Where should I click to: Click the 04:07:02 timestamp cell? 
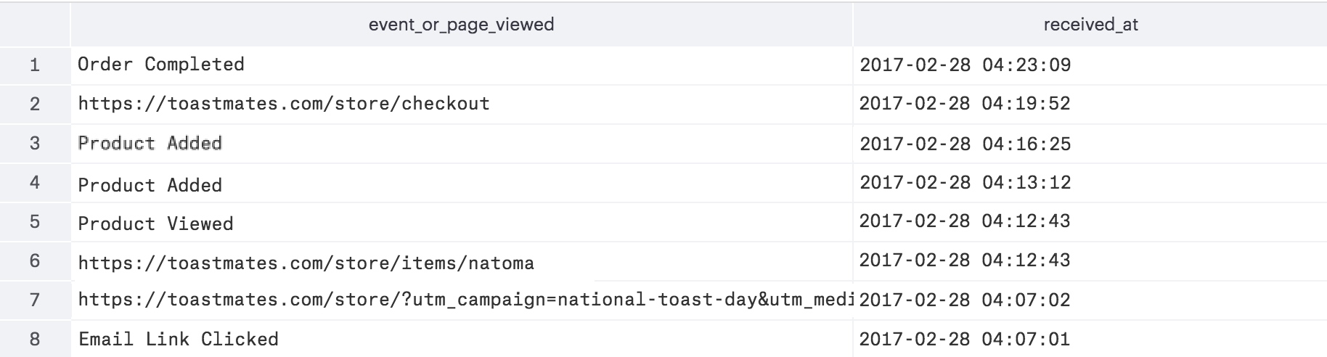(965, 300)
